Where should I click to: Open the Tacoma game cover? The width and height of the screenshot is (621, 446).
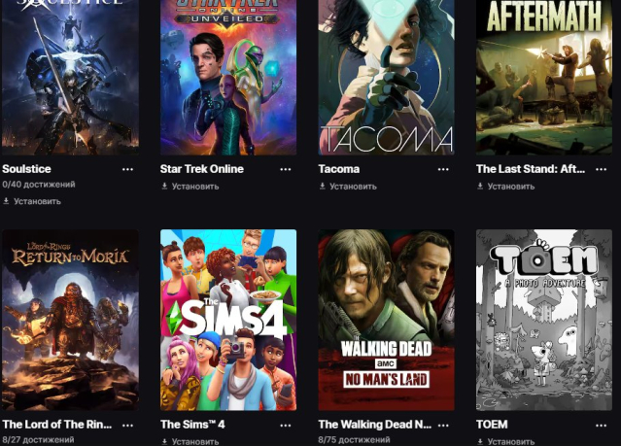[x=386, y=77]
